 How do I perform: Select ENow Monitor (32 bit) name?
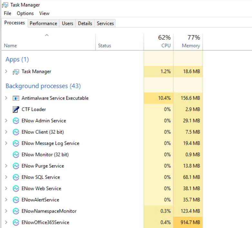(x=45, y=155)
